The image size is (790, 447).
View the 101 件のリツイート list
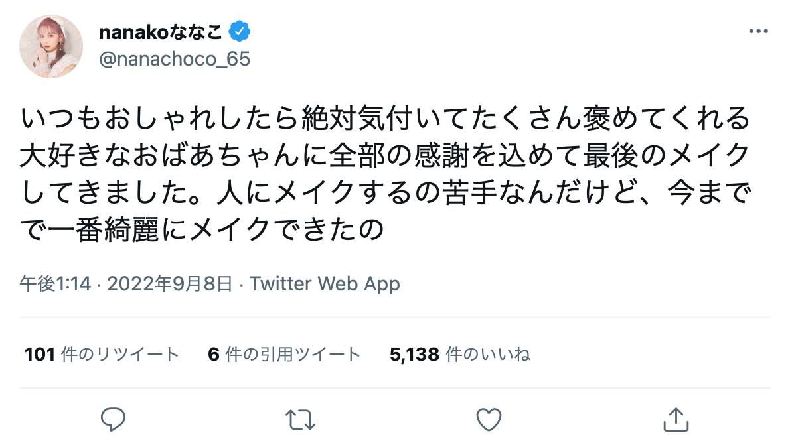(102, 354)
